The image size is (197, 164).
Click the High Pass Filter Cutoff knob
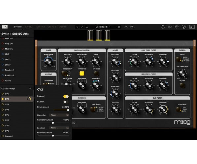[x=134, y=85]
